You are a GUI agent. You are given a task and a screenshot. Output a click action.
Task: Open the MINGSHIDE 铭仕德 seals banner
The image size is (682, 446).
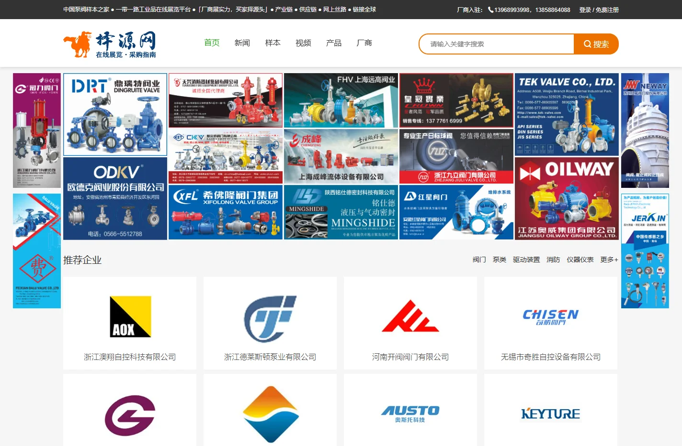pyautogui.click(x=341, y=212)
